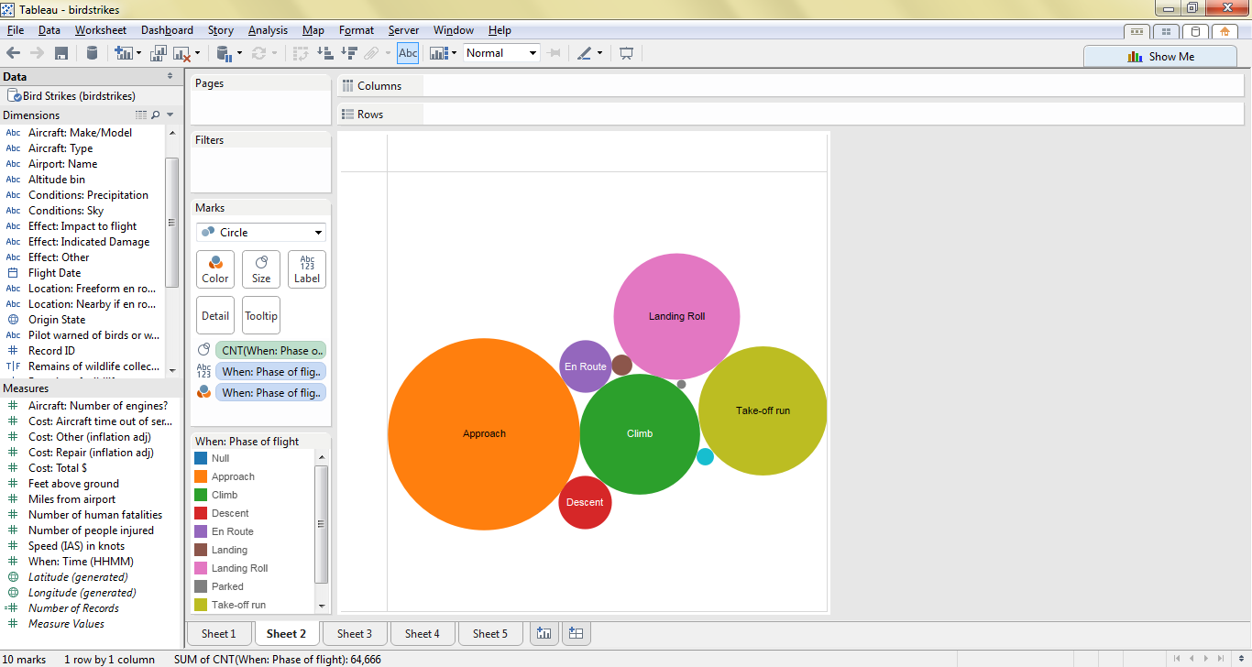Open the Show Me panel
1252x667 pixels.
1160,56
